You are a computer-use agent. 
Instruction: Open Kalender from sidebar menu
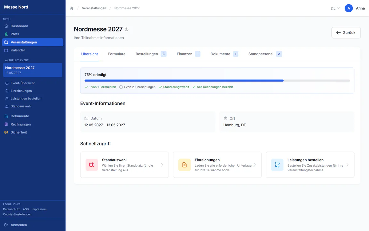(33, 50)
